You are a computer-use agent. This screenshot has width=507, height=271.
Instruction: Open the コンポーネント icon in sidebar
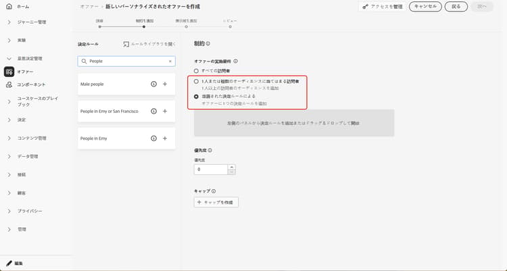click(9, 84)
